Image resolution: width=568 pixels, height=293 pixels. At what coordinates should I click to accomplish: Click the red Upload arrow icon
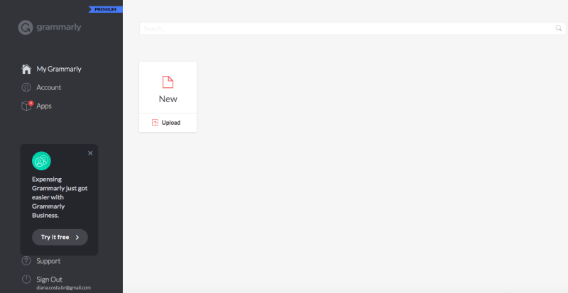point(155,123)
